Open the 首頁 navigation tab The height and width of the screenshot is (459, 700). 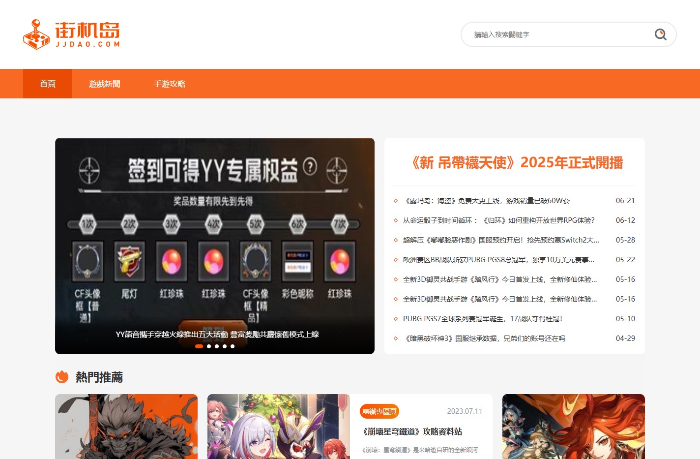(x=48, y=84)
